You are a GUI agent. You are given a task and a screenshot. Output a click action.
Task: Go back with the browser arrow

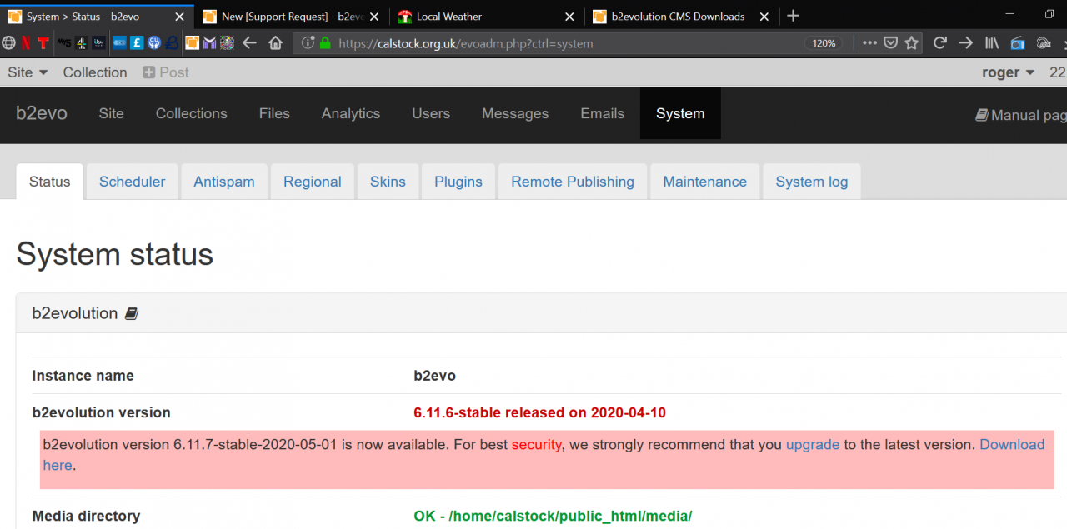tap(248, 42)
